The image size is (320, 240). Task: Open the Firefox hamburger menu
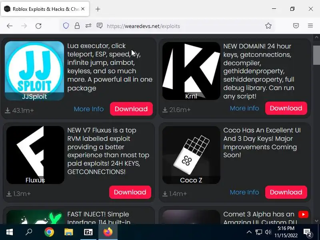click(x=310, y=26)
